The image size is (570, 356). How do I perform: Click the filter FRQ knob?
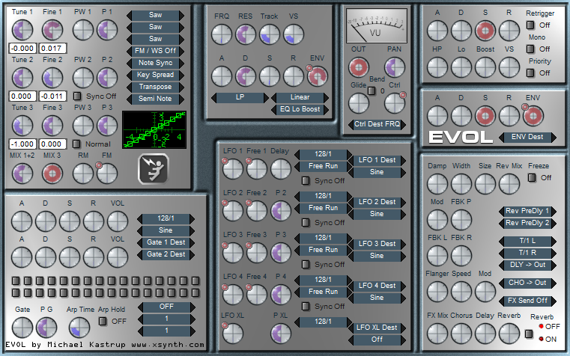(x=222, y=33)
